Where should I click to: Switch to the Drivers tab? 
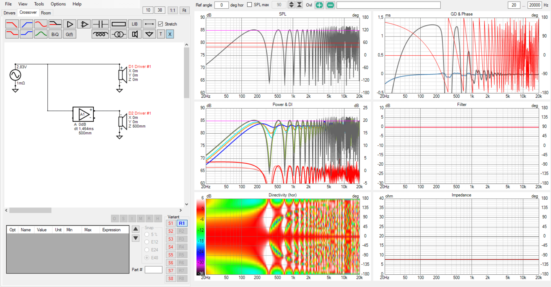point(9,13)
